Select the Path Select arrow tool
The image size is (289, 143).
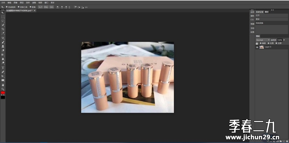click(3, 76)
